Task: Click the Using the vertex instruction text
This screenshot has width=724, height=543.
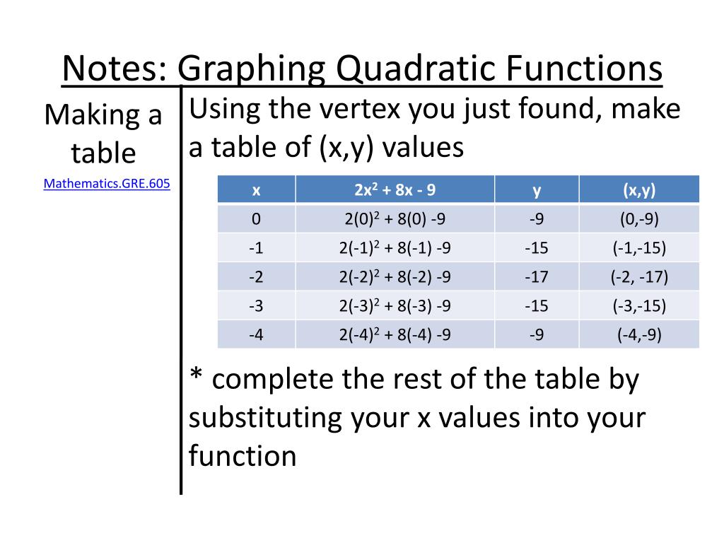Action: 434,128
